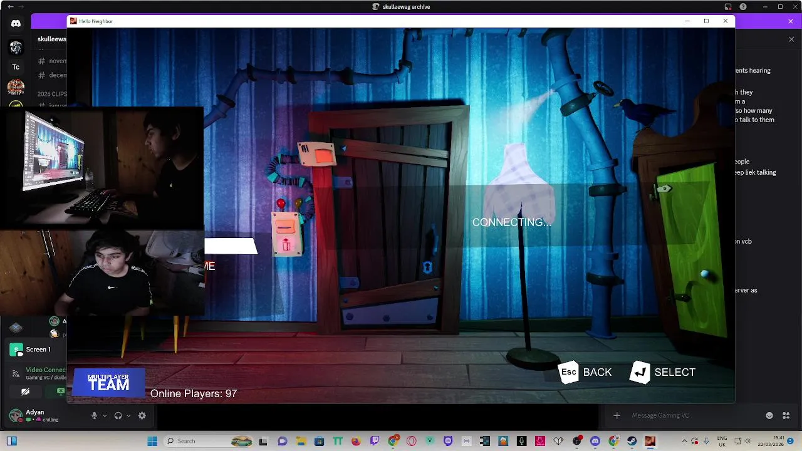The width and height of the screenshot is (802, 451).
Task: Click the Hello Neighbor window title icon
Action: [73, 21]
